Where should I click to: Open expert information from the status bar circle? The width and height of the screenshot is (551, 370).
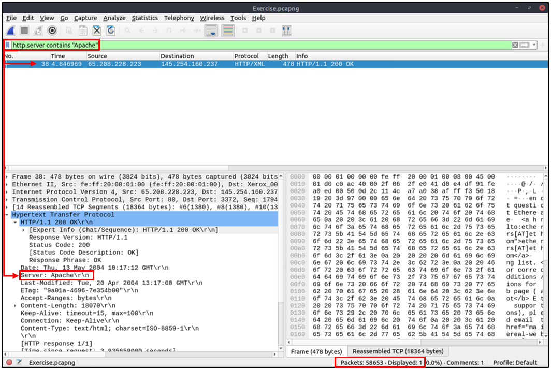tap(9, 362)
